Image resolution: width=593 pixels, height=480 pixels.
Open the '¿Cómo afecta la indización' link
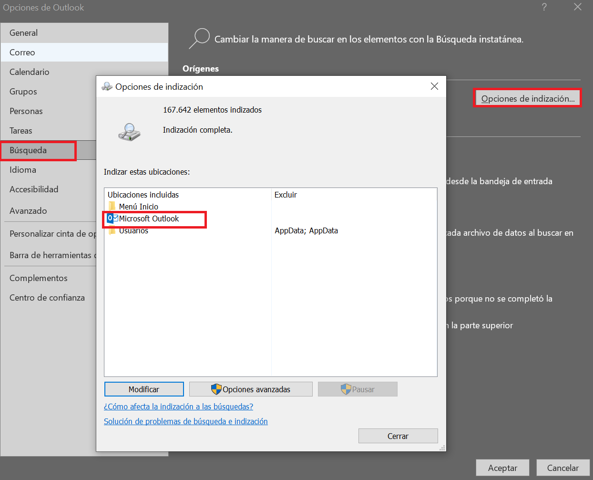[178, 407]
